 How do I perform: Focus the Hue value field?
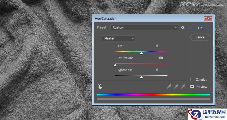click(x=161, y=46)
